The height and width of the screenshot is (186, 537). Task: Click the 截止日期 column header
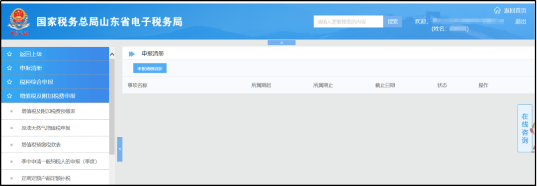[385, 86]
